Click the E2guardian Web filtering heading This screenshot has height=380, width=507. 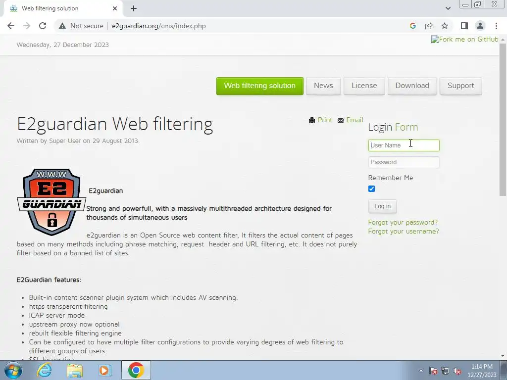(115, 124)
